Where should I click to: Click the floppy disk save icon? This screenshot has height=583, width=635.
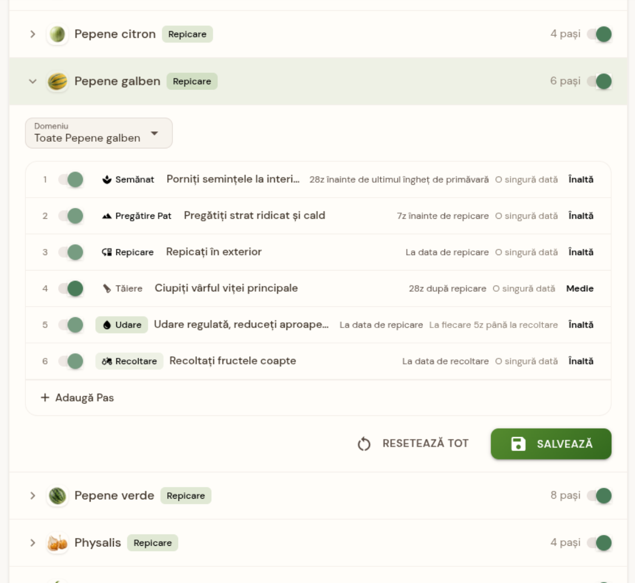tap(518, 443)
